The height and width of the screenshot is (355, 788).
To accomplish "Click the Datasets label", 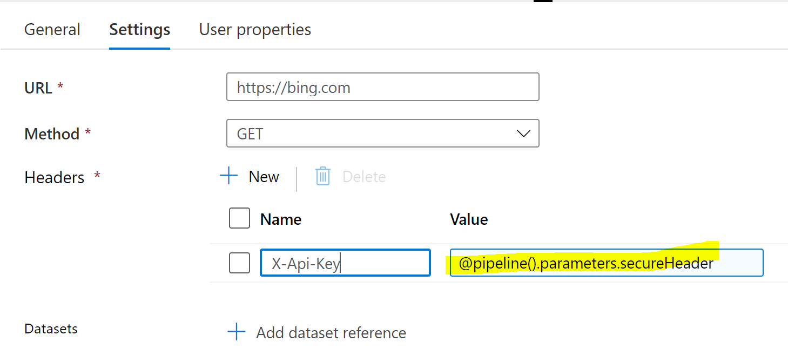I will coord(51,329).
